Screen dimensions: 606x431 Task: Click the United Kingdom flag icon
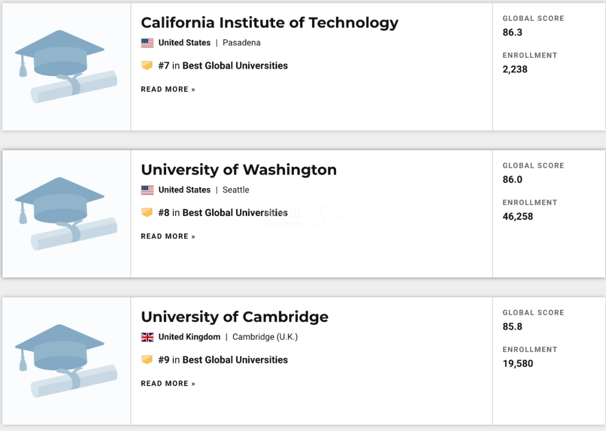coord(147,337)
